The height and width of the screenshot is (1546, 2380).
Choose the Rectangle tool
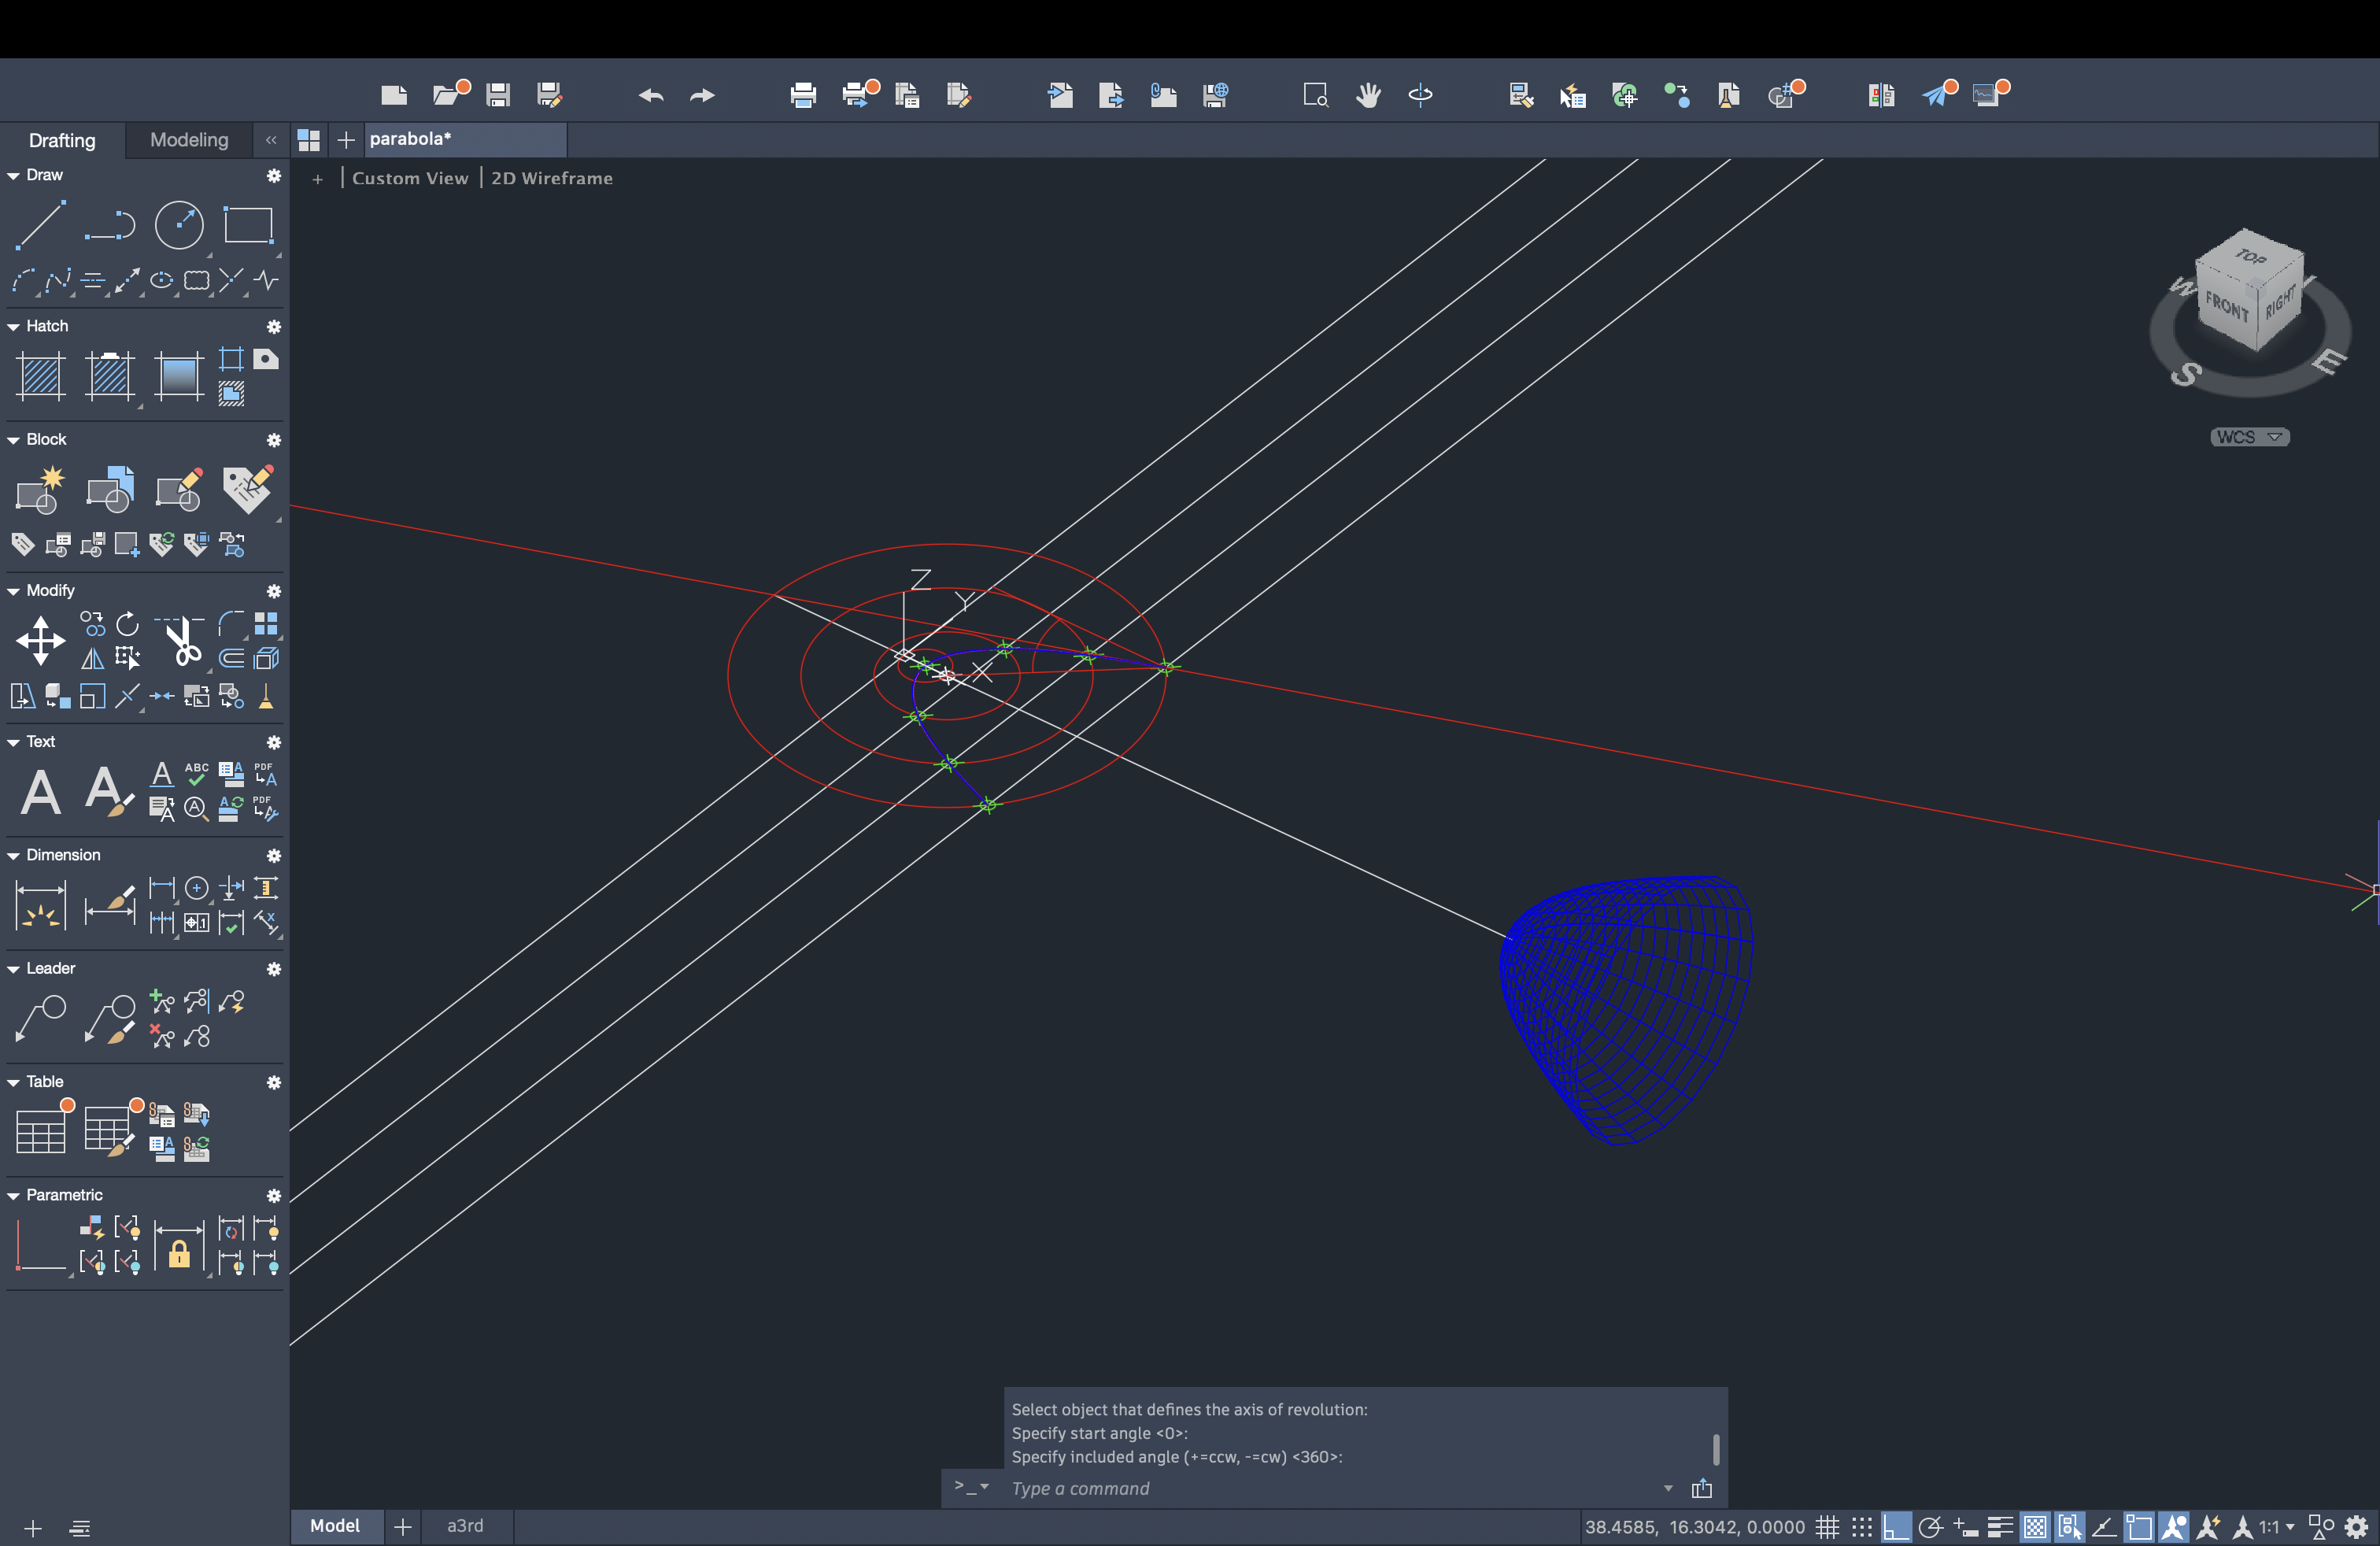click(248, 224)
